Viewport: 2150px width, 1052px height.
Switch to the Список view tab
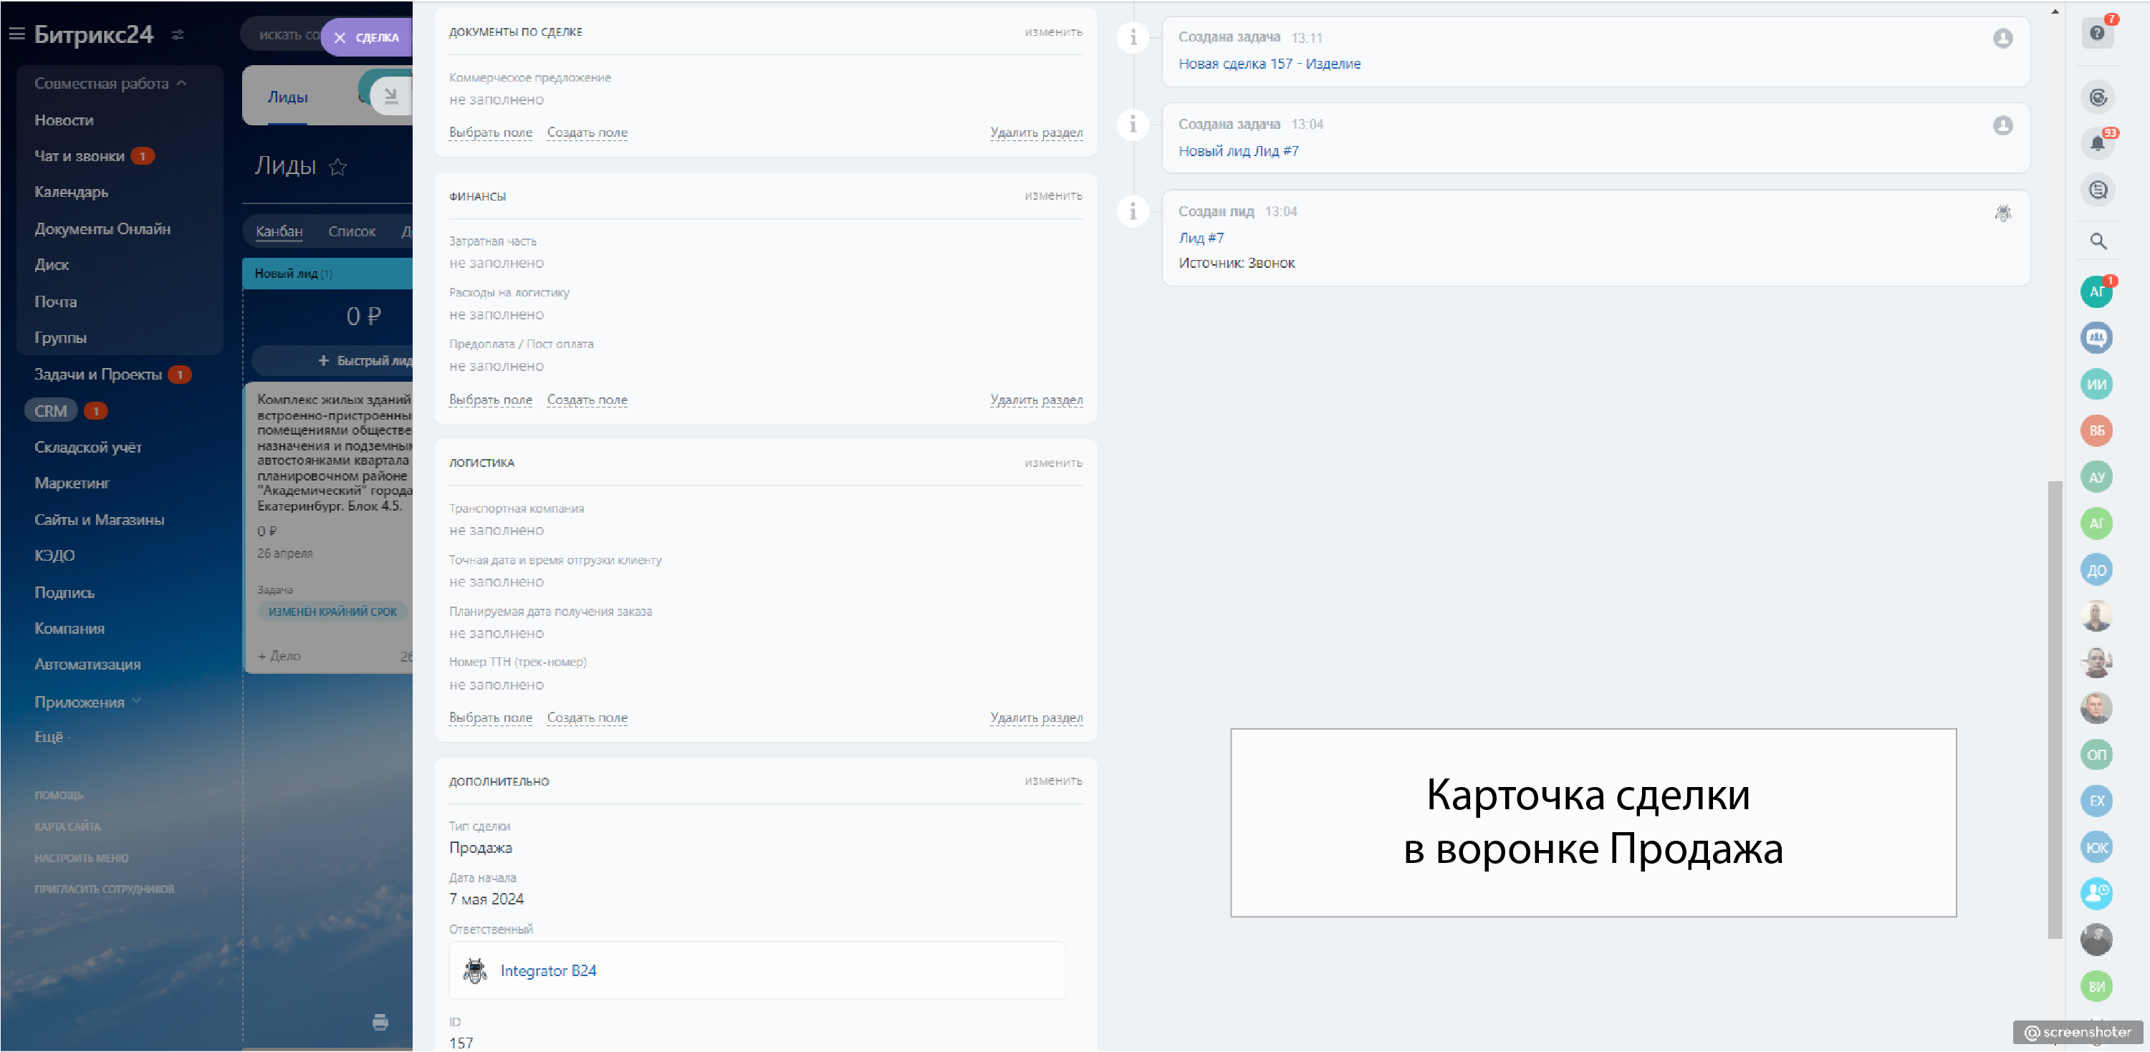click(351, 231)
